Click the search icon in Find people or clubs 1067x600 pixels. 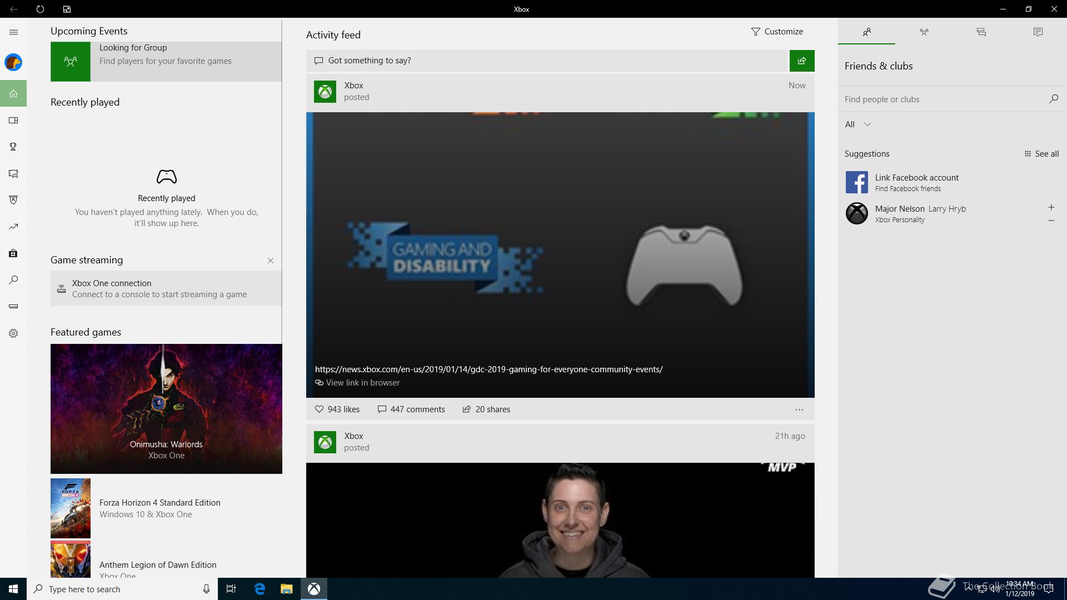click(x=1053, y=99)
